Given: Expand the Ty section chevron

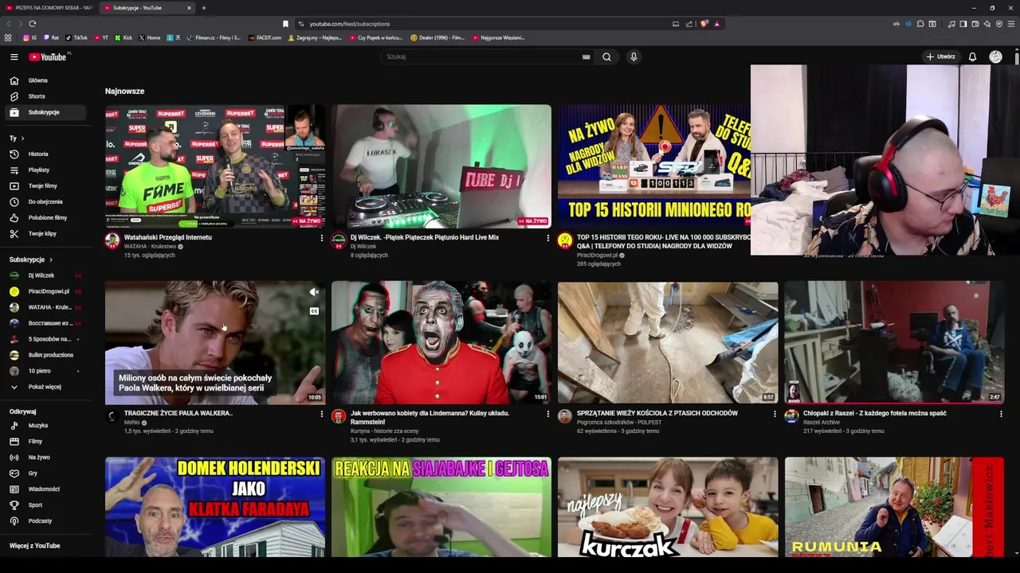Looking at the screenshot, I should point(22,138).
